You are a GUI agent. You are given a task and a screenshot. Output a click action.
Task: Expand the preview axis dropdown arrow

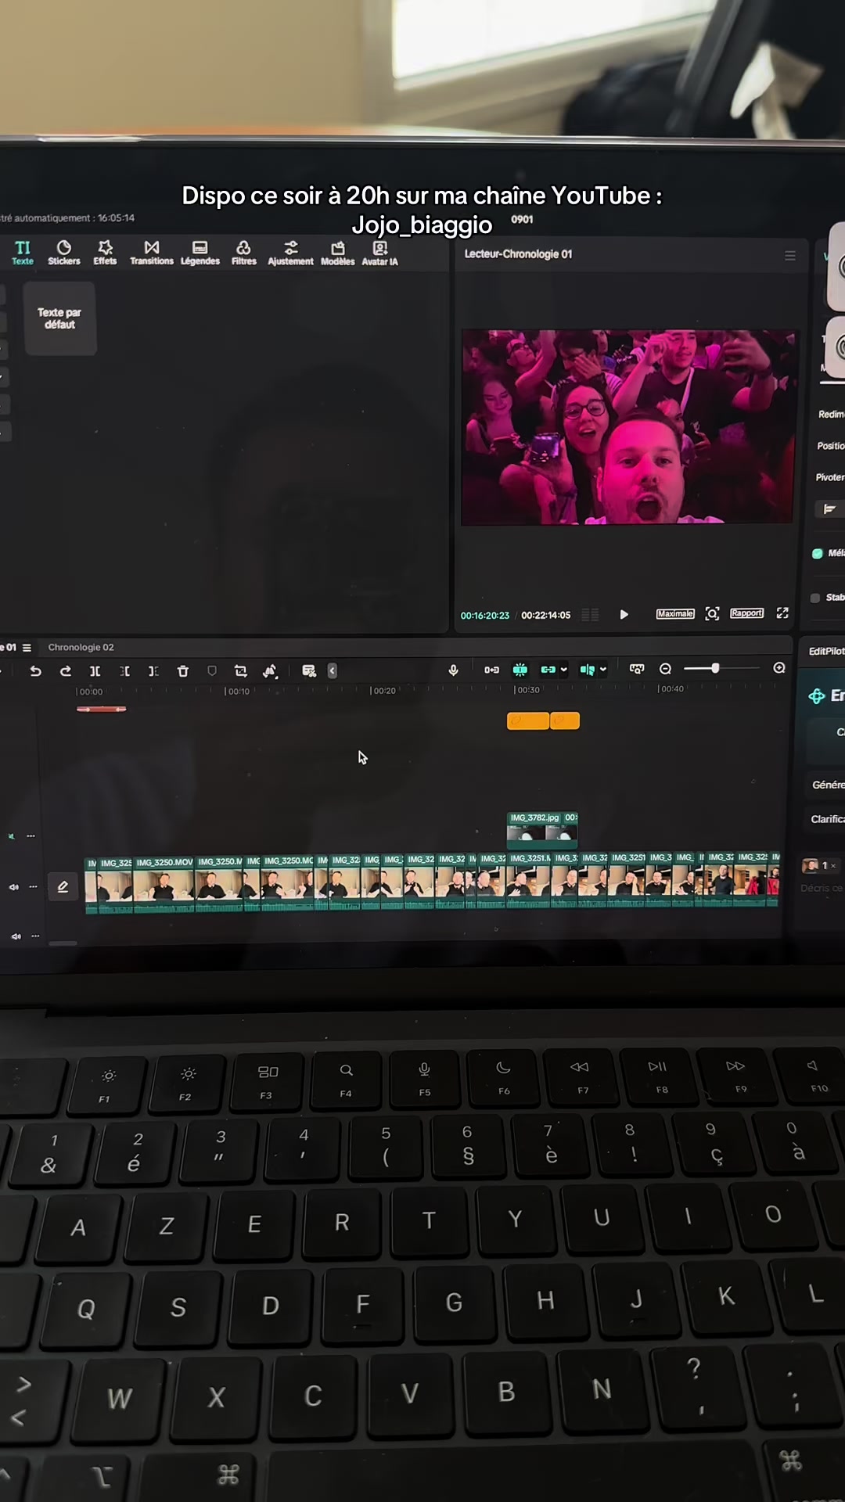[603, 670]
